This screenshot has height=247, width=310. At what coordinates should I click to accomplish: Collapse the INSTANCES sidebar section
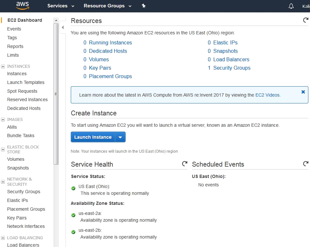[3, 66]
